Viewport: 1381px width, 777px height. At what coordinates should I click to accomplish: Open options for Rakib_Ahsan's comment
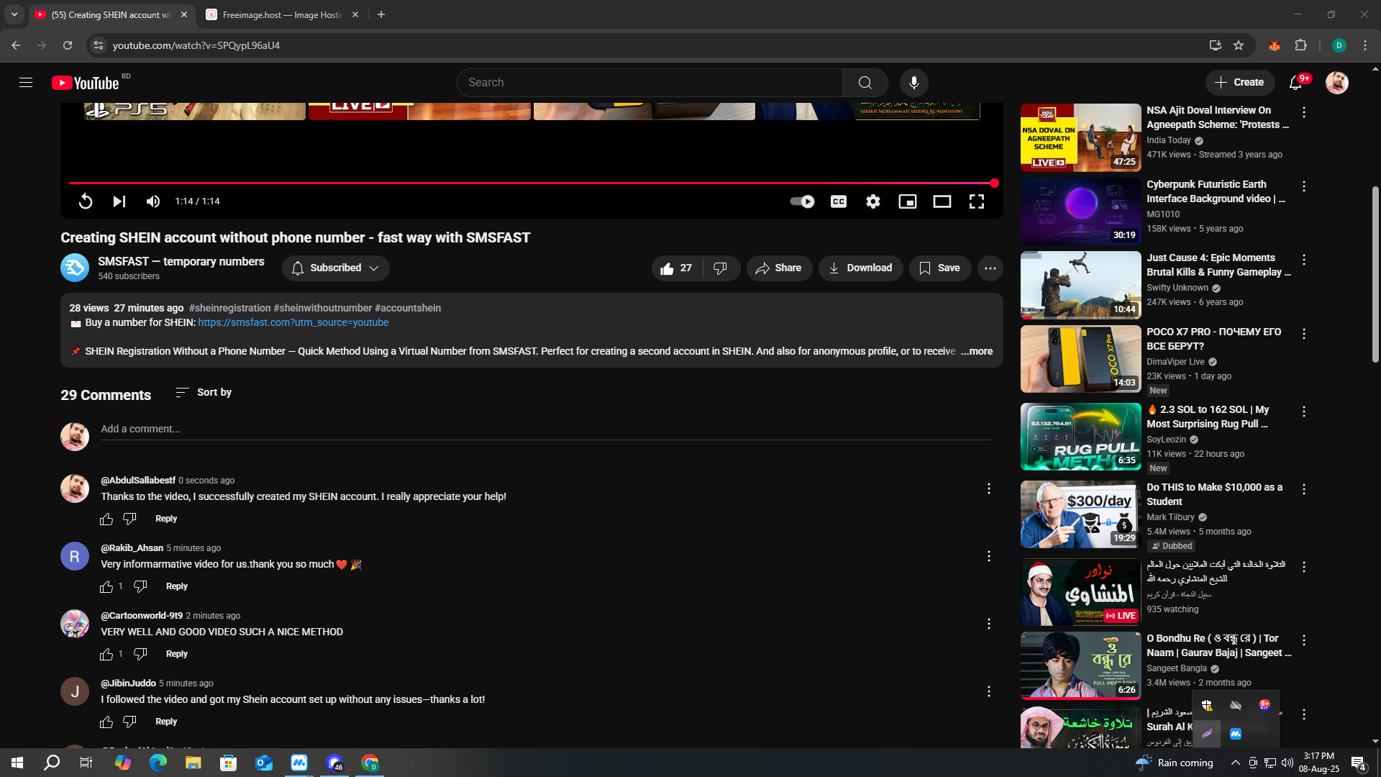(x=989, y=557)
